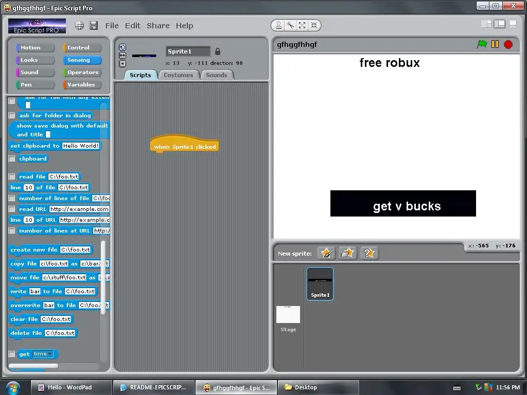The image size is (527, 395).
Task: Check the 'ask for file' box at top
Action: [x=12, y=101]
